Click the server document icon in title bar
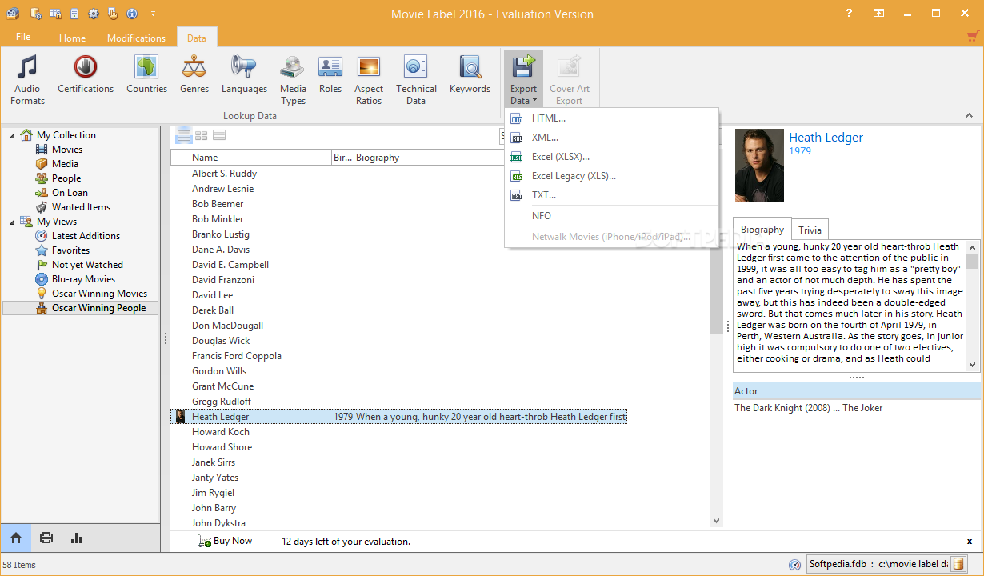984x576 pixels. coord(74,14)
